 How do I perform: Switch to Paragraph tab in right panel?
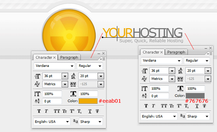176,52
